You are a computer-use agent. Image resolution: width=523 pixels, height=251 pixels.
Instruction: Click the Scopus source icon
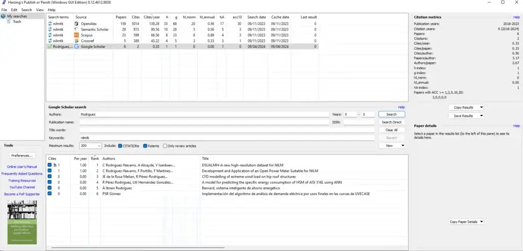point(77,35)
